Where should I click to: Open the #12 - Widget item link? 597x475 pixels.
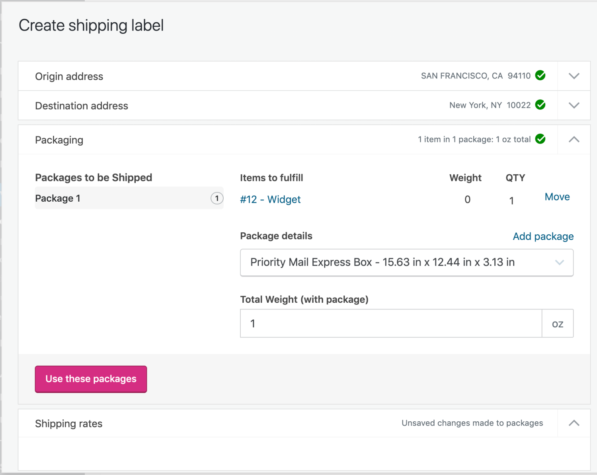tap(270, 199)
